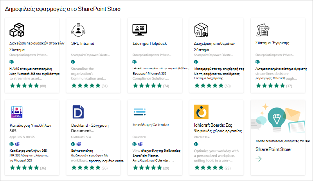313x181 pixels.
Task: Click 'Optimize your workday with' description text
Action: pyautogui.click(x=216, y=156)
